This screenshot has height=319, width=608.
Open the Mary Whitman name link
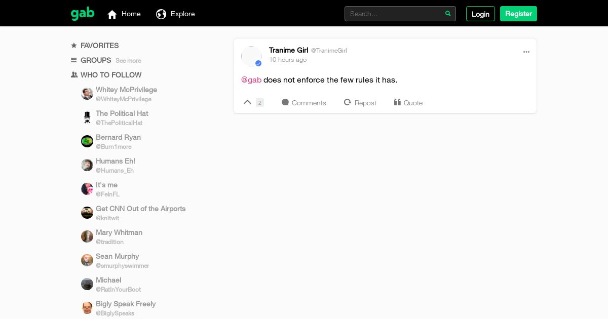(x=119, y=232)
